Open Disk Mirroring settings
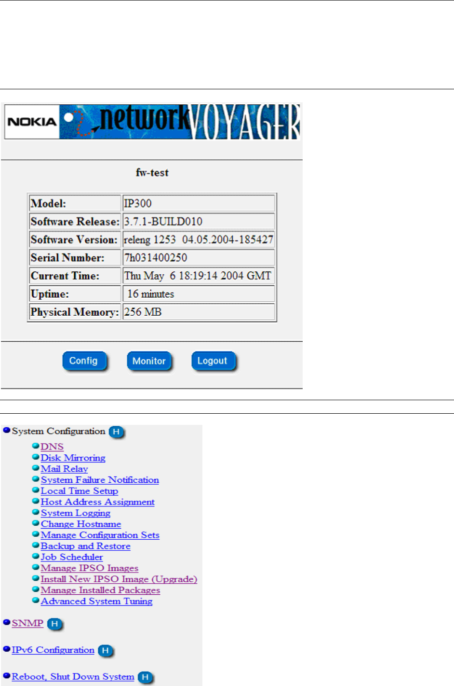This screenshot has width=454, height=686. click(x=73, y=458)
